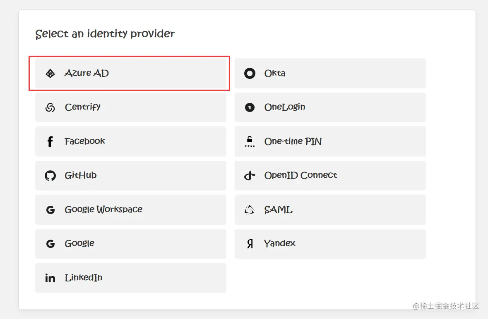Select Azure AD as identity provider
This screenshot has width=488, height=319.
pos(130,74)
